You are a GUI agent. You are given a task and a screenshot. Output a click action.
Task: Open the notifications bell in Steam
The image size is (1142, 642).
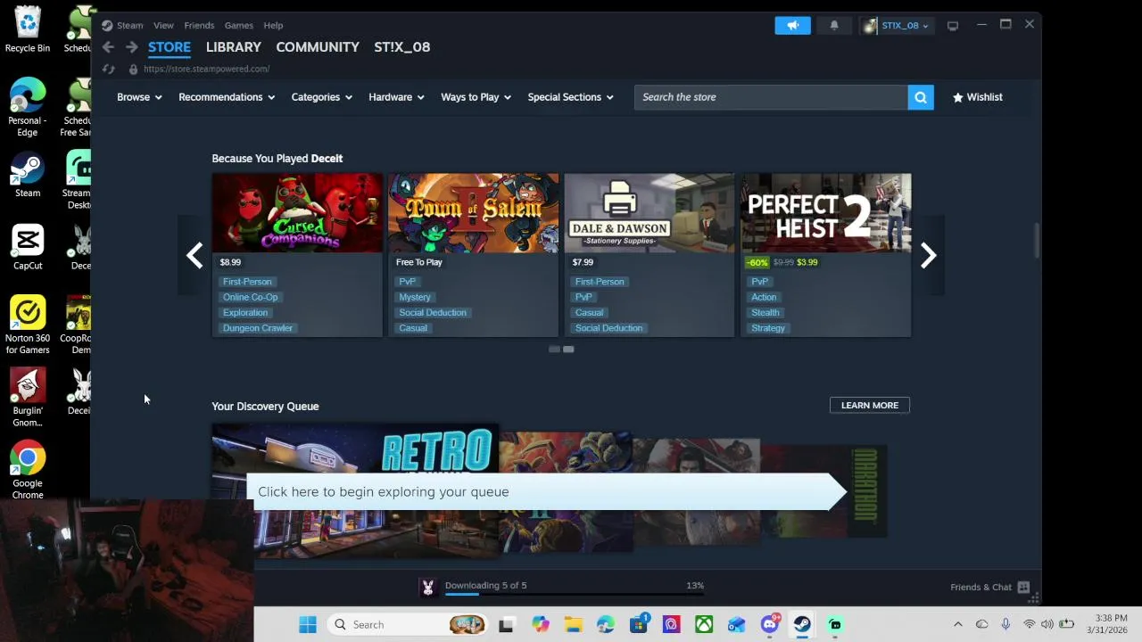pos(834,25)
